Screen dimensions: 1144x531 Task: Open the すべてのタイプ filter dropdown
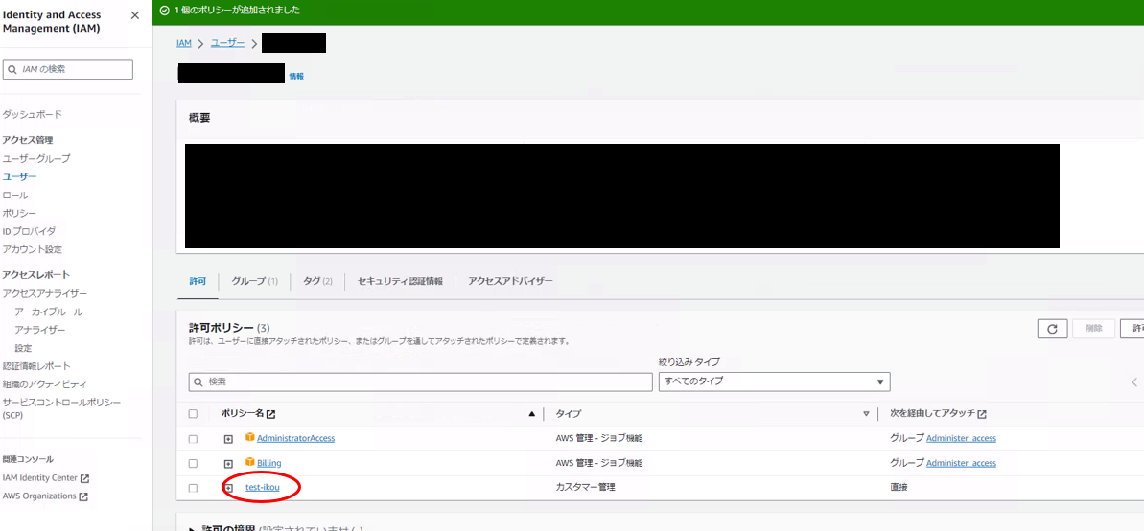coord(773,381)
